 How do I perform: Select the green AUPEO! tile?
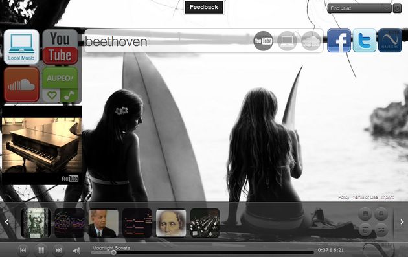pos(60,78)
